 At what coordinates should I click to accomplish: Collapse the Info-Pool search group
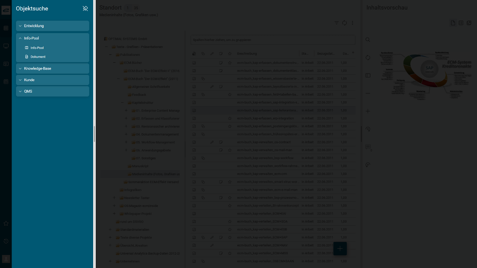(x=52, y=38)
